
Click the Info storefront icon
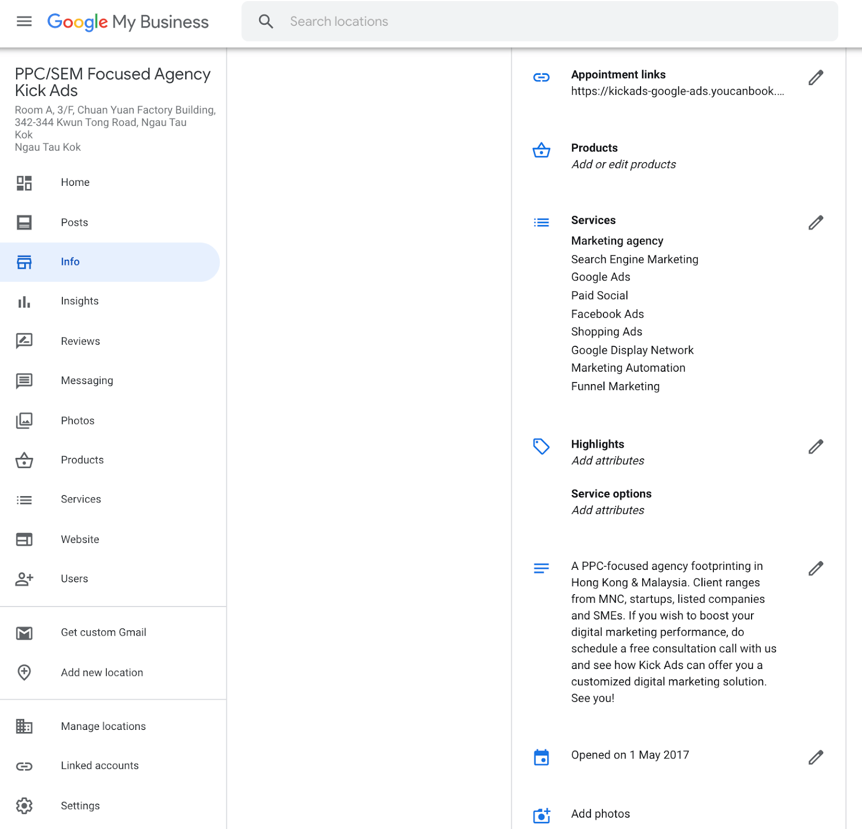tap(24, 262)
